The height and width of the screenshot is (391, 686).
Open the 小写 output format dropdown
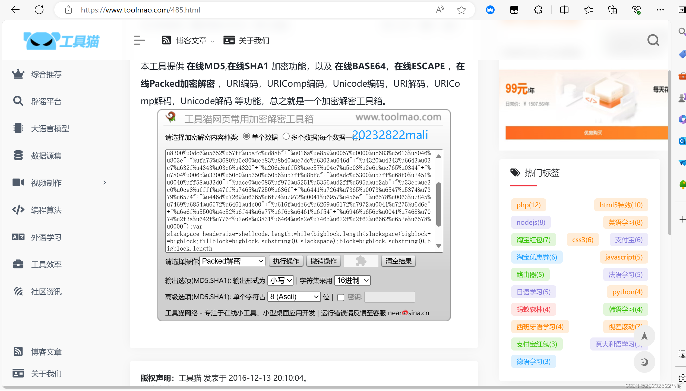pyautogui.click(x=281, y=280)
